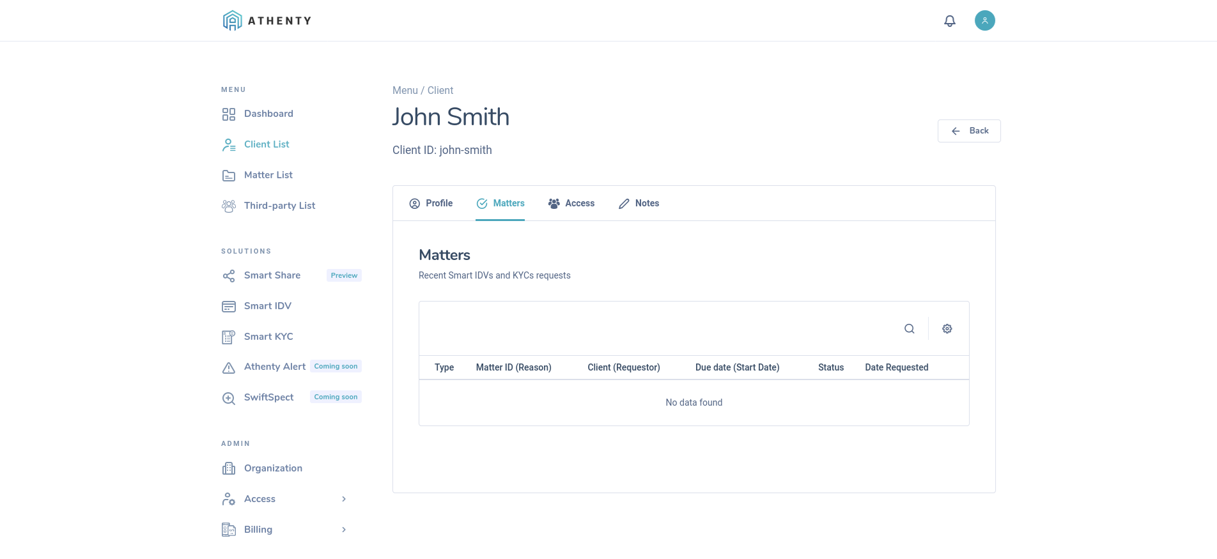
Task: Click the table search magnifier icon
Action: 909,328
